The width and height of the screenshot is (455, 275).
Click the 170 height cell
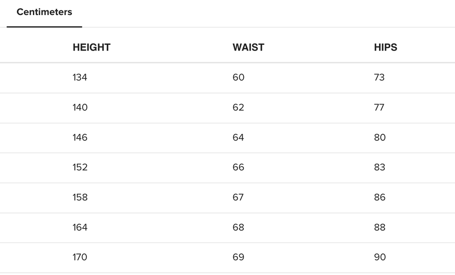pyautogui.click(x=80, y=257)
